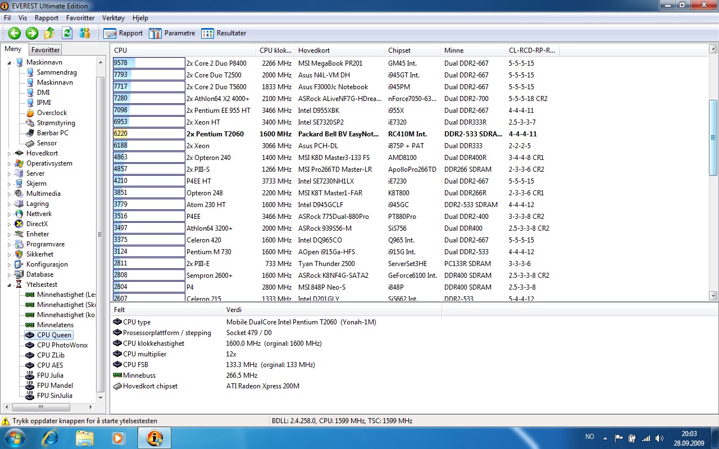Collapse the Ytelsestest tree node
This screenshot has width=719, height=449.
click(x=9, y=285)
